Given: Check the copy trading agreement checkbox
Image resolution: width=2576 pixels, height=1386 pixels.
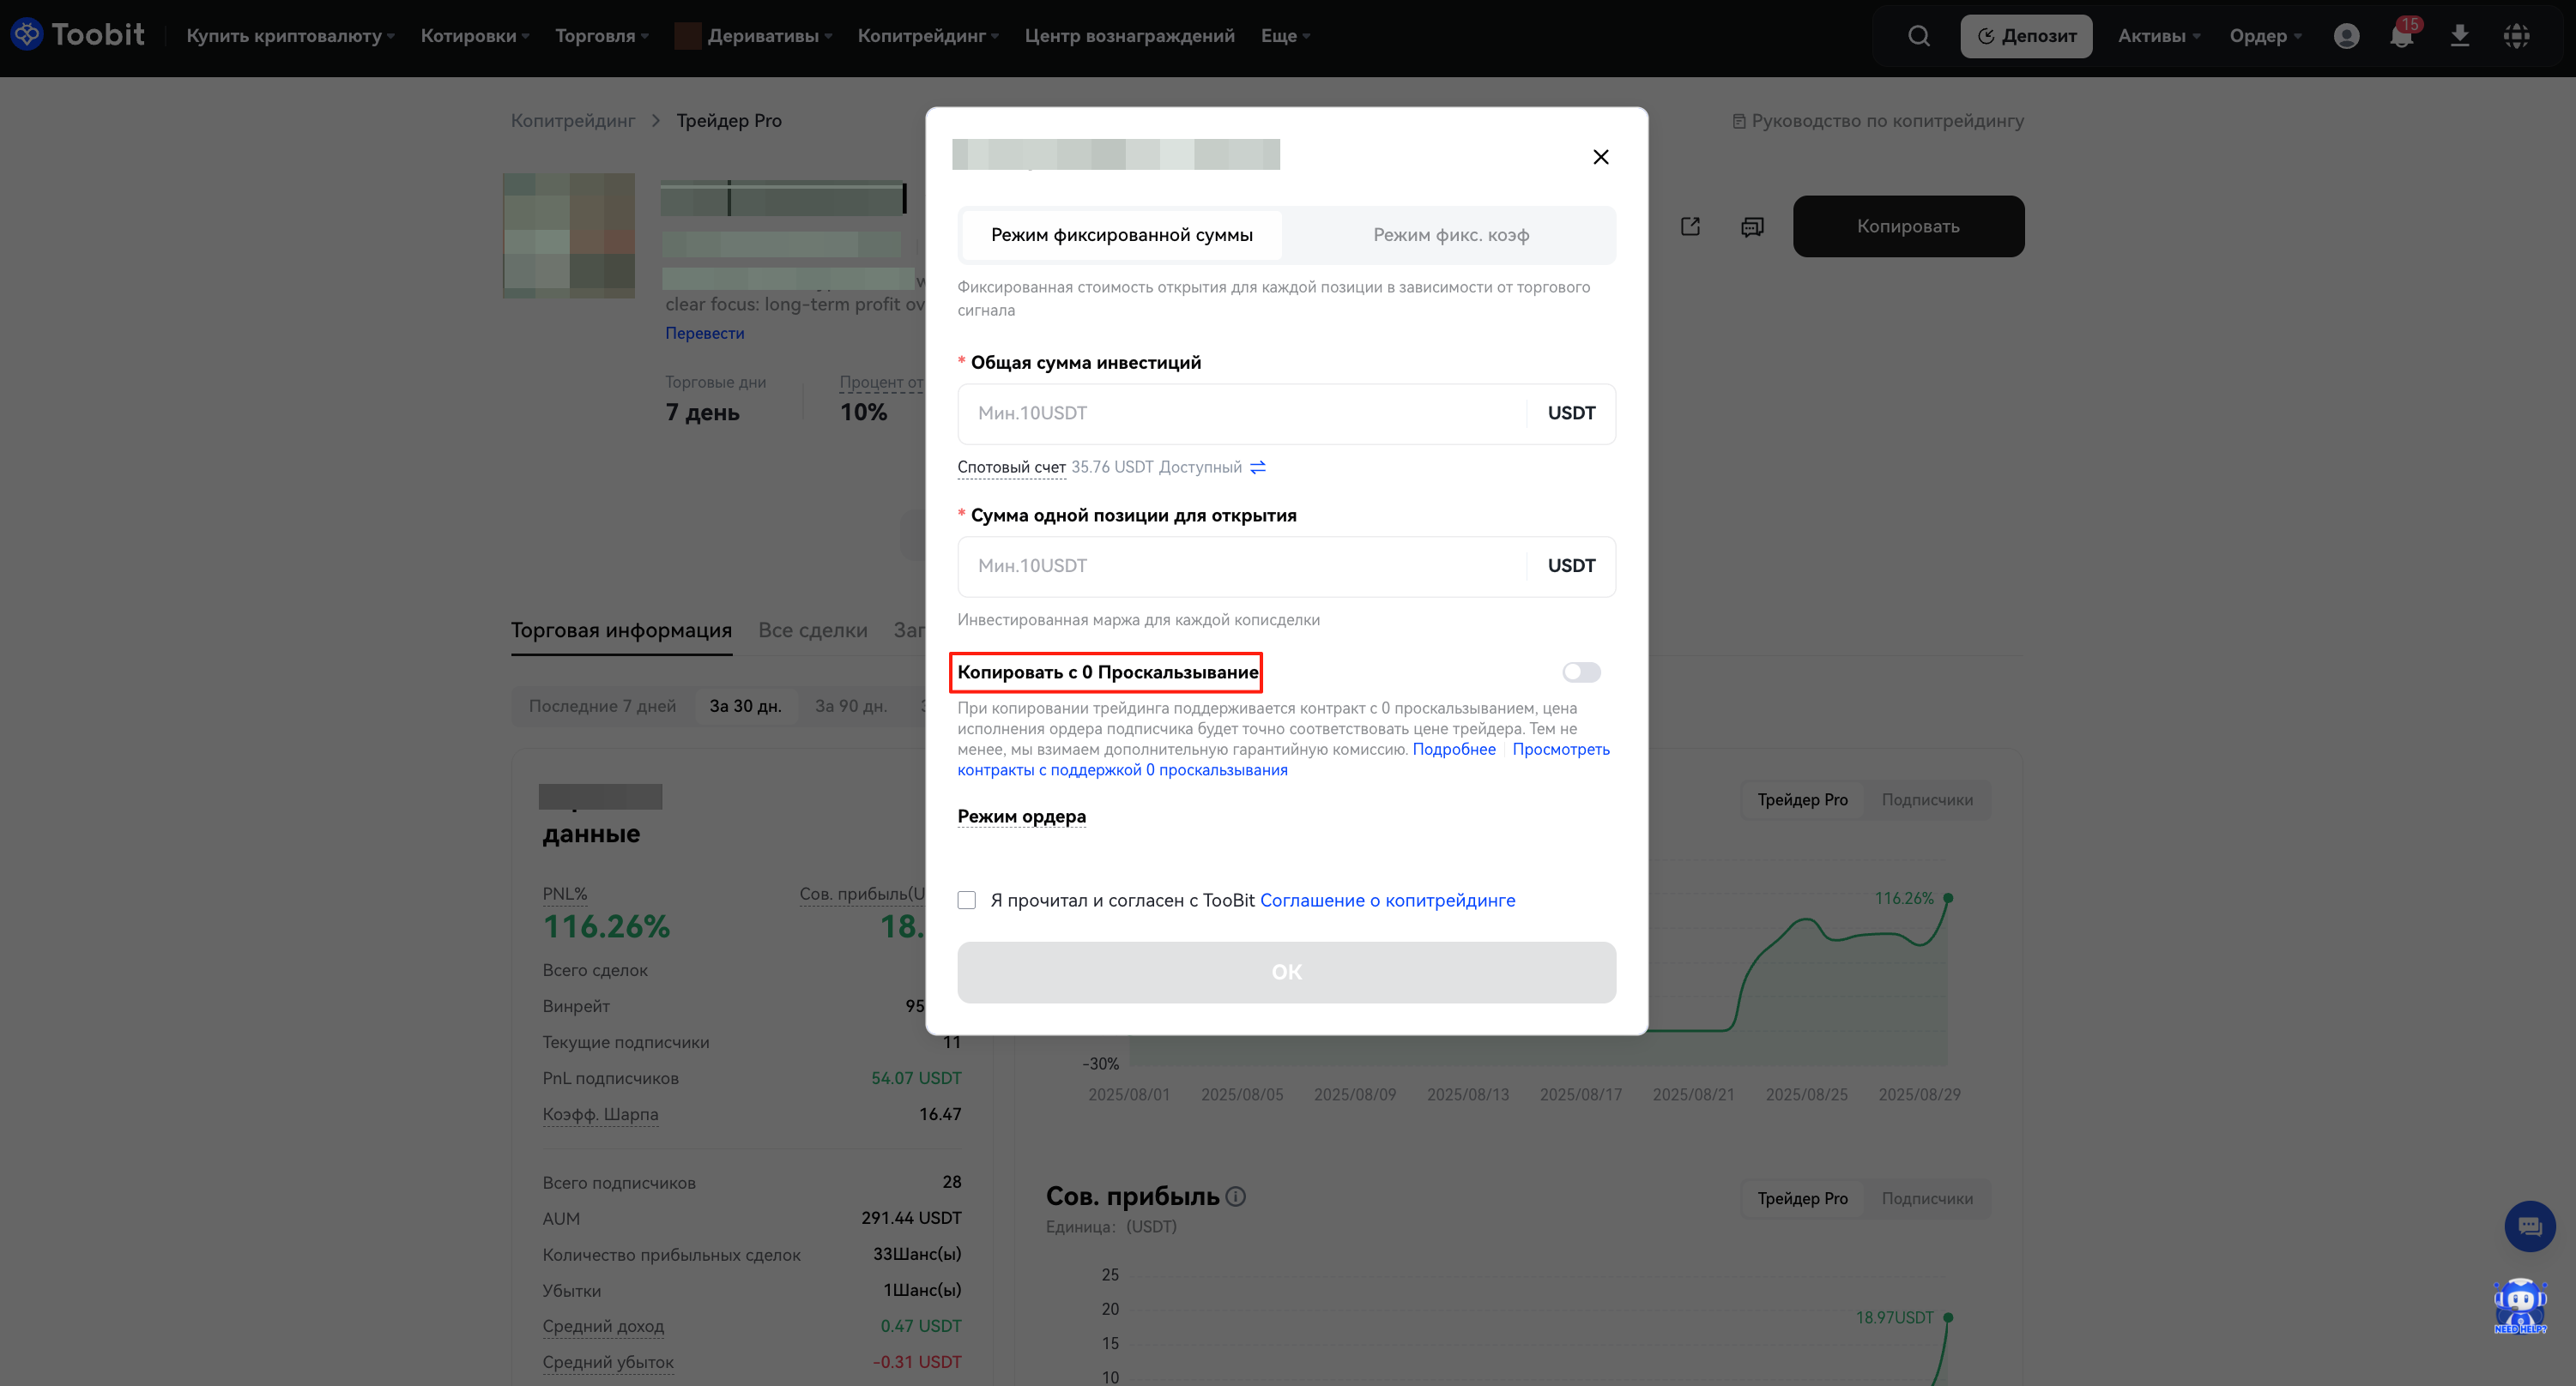Looking at the screenshot, I should [966, 901].
